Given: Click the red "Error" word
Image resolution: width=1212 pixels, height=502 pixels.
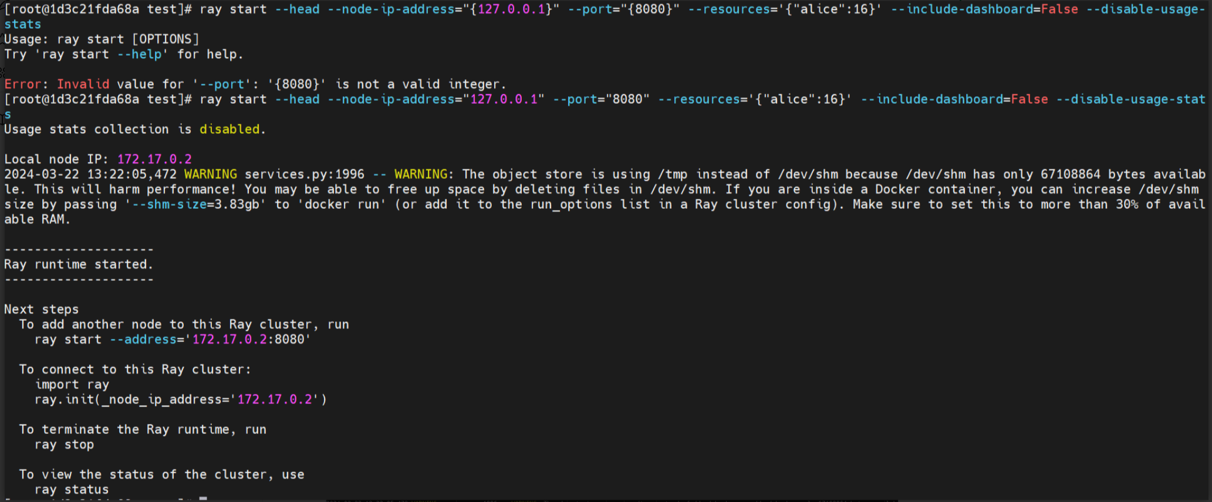Looking at the screenshot, I should [22, 84].
